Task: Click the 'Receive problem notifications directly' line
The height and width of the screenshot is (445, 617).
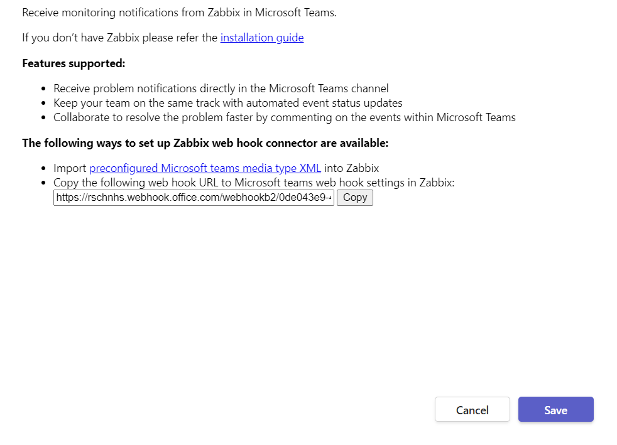Action: coord(221,88)
